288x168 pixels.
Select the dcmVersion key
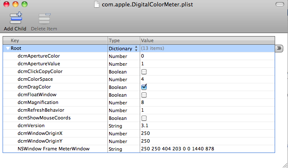(31, 125)
